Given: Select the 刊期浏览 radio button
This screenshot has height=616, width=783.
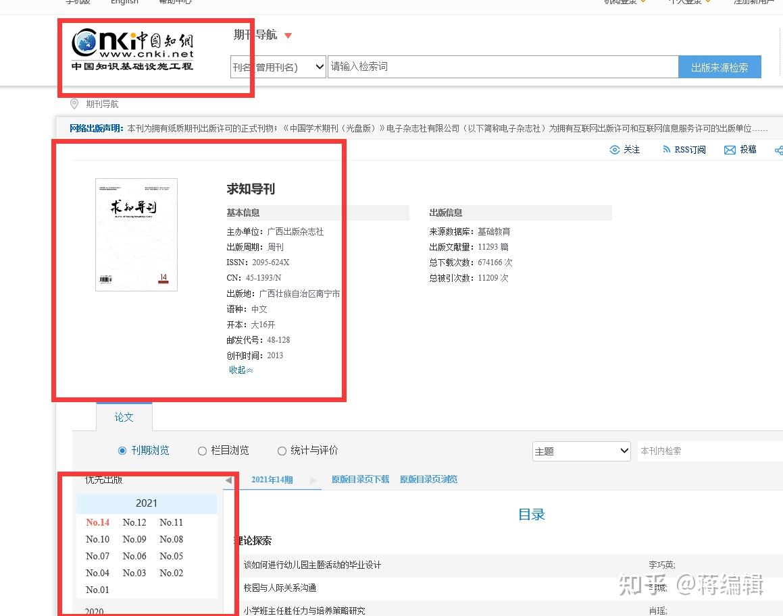Looking at the screenshot, I should (x=122, y=451).
